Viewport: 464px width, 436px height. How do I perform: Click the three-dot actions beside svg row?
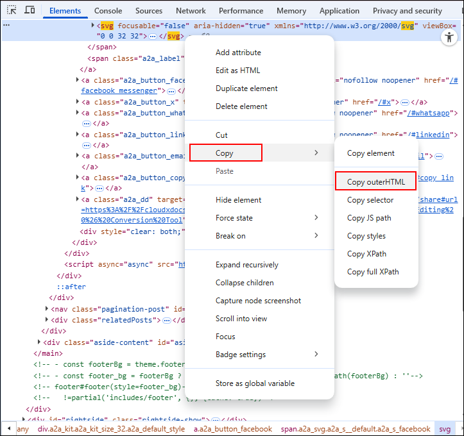tap(6, 25)
